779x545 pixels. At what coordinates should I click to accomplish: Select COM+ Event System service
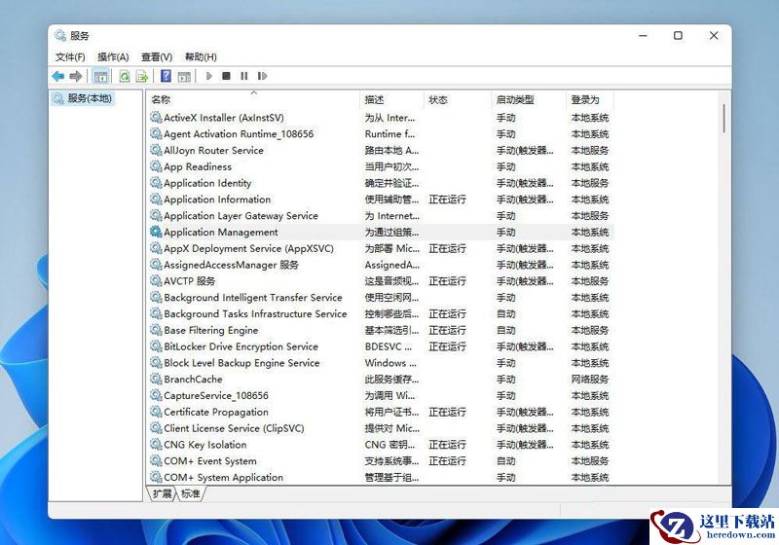[380, 461]
